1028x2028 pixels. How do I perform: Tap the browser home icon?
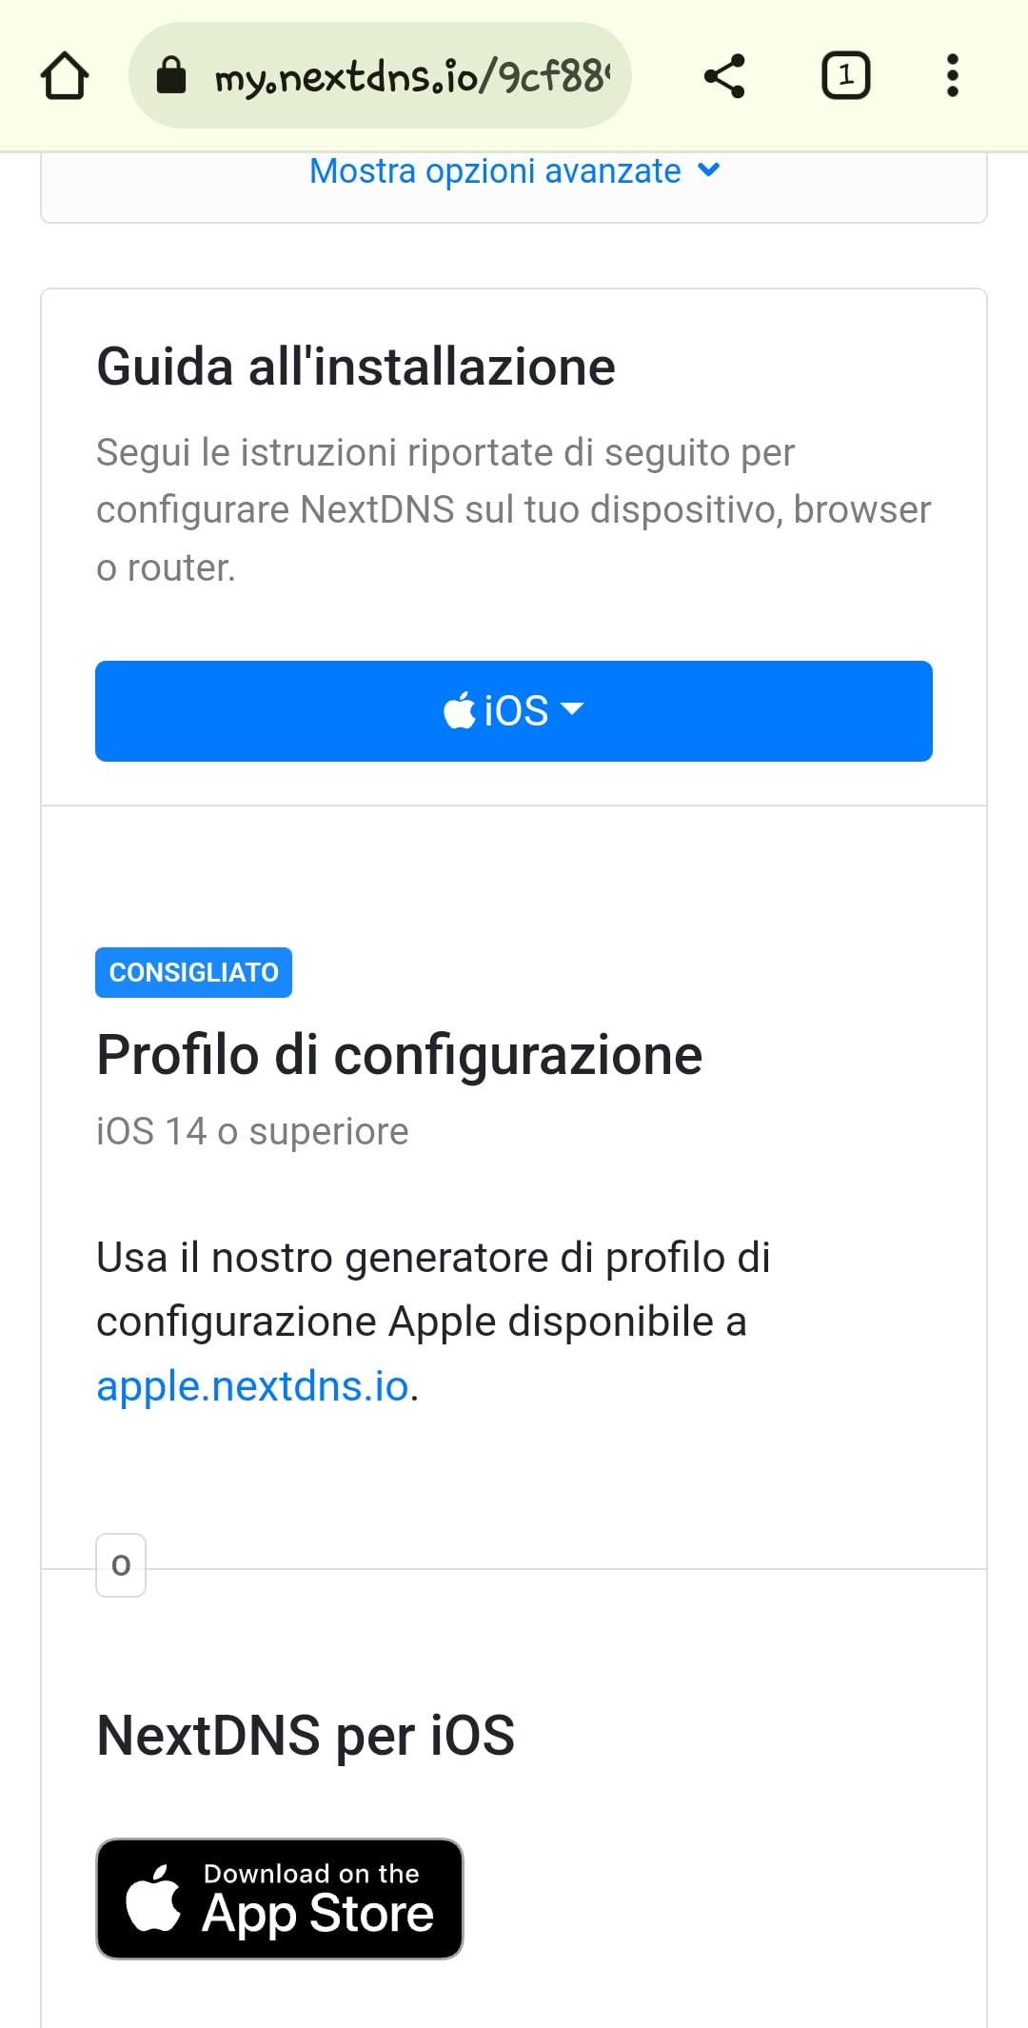pyautogui.click(x=65, y=76)
